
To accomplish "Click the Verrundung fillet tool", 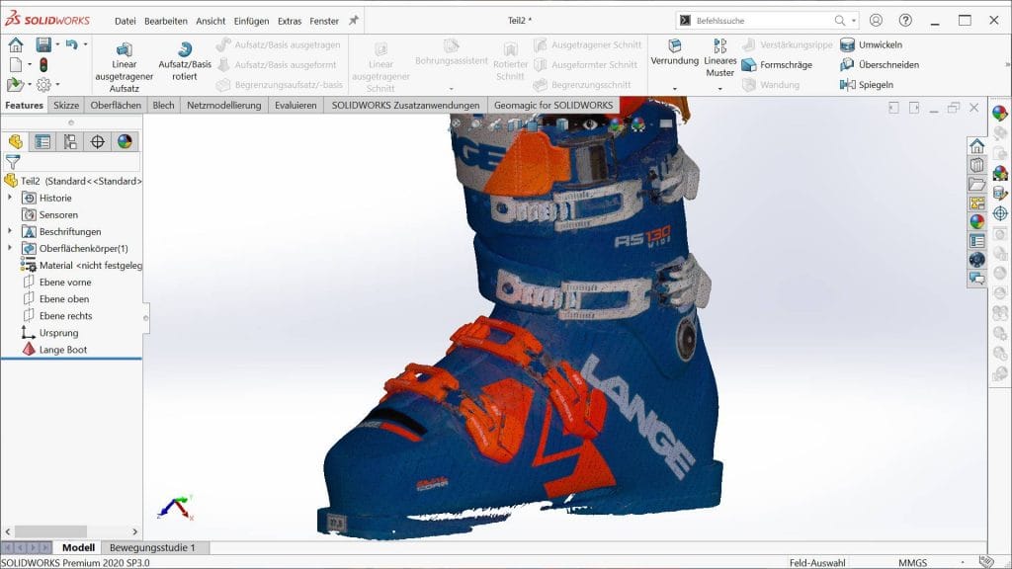I will (x=674, y=53).
